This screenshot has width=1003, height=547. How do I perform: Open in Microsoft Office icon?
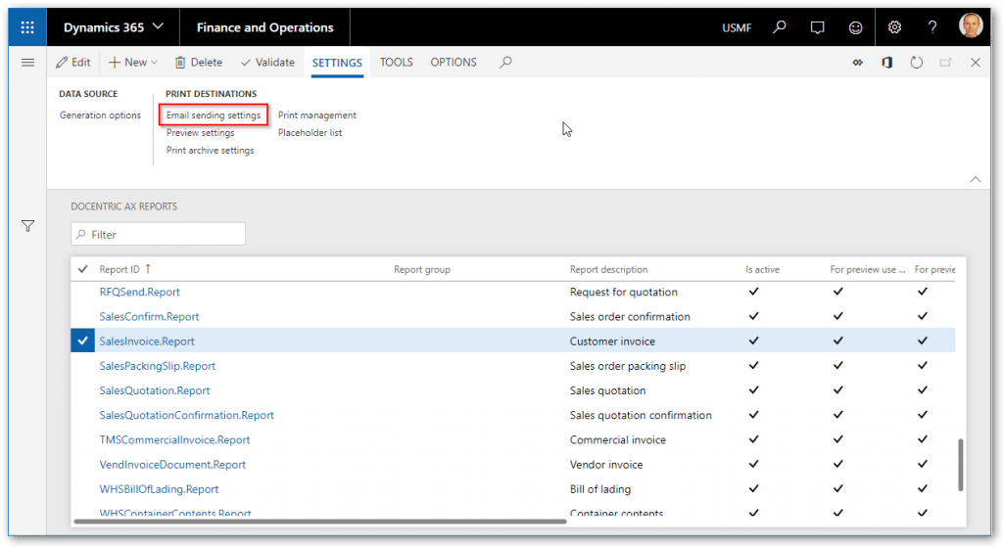[886, 62]
